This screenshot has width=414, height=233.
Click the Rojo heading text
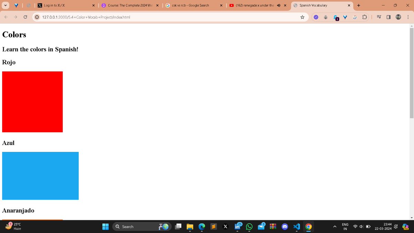(x=9, y=62)
